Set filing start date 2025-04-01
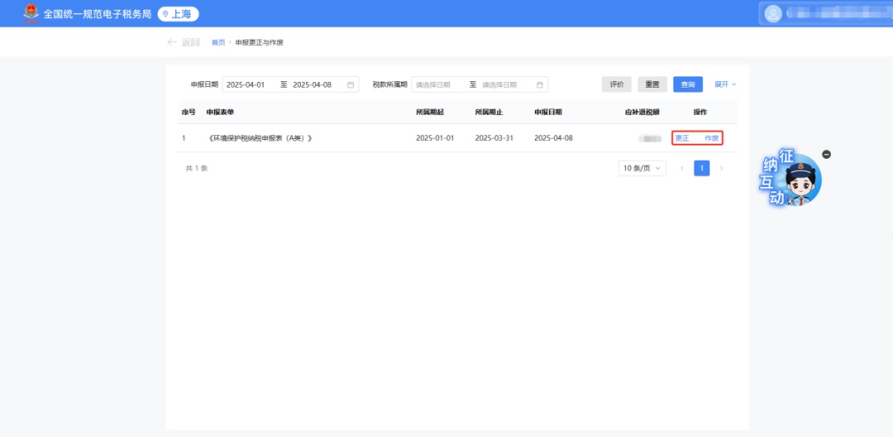Viewport: 893px width, 437px height. pos(246,85)
